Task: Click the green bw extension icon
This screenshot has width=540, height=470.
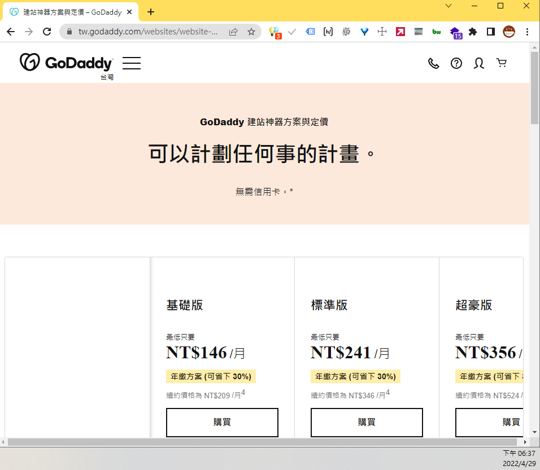Action: [x=436, y=32]
